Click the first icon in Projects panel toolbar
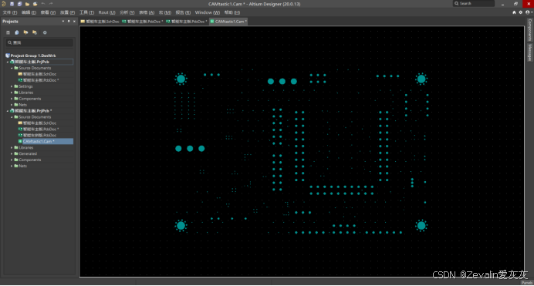 [8, 32]
